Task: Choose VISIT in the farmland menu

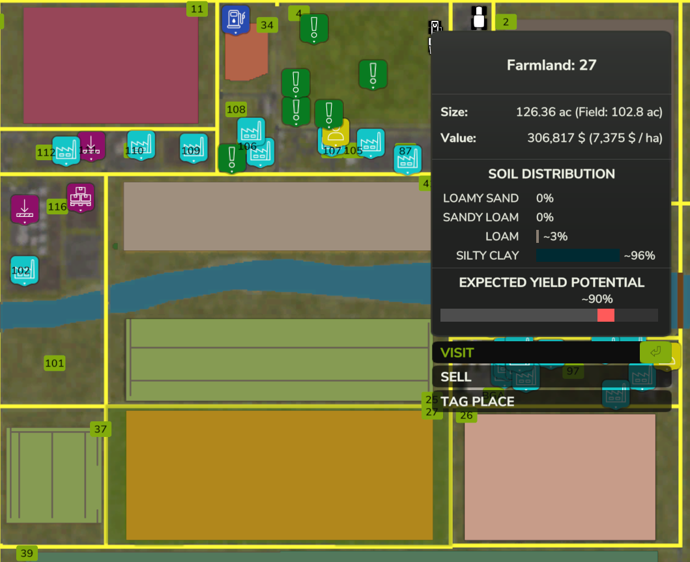Action: click(552, 353)
